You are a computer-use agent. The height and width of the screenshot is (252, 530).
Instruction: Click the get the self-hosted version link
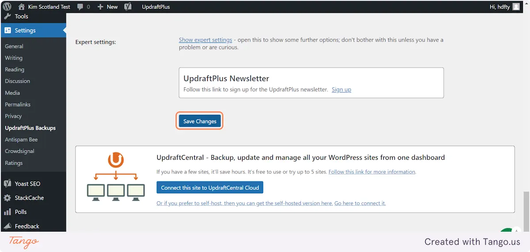coord(245,203)
